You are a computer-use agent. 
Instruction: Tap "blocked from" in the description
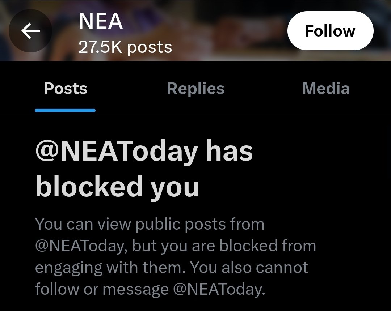268,246
